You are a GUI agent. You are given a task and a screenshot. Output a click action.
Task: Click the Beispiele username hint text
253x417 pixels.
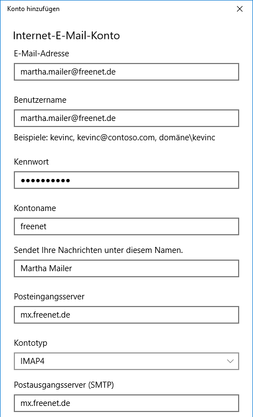114,138
